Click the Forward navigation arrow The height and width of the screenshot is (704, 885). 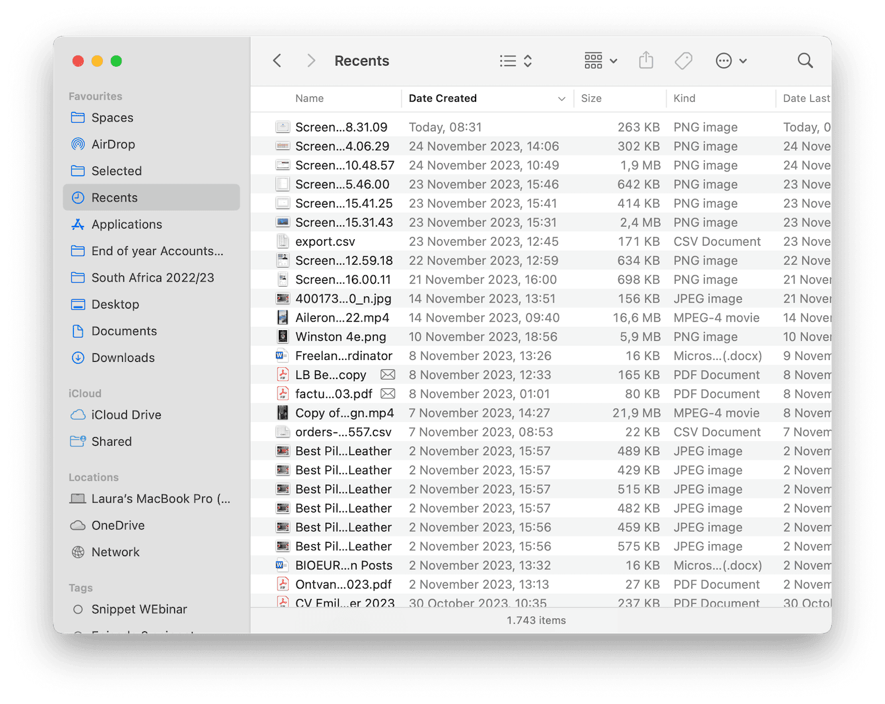(x=311, y=60)
